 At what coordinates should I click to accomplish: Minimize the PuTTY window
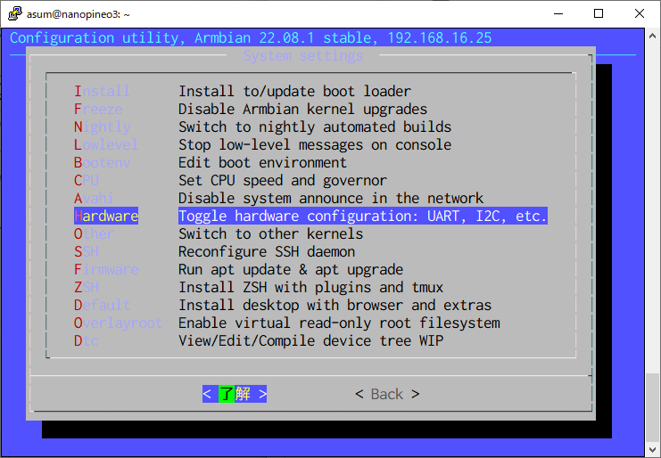pyautogui.click(x=558, y=13)
